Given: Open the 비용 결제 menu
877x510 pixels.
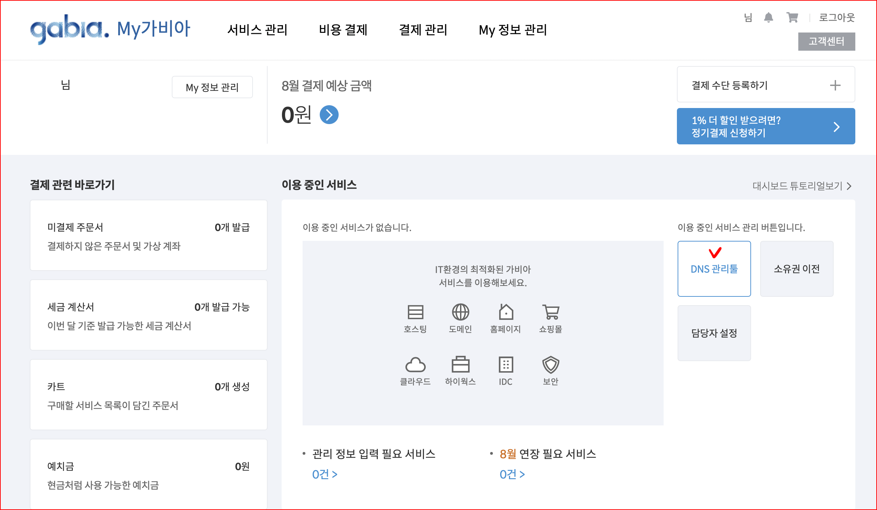Looking at the screenshot, I should 343,30.
